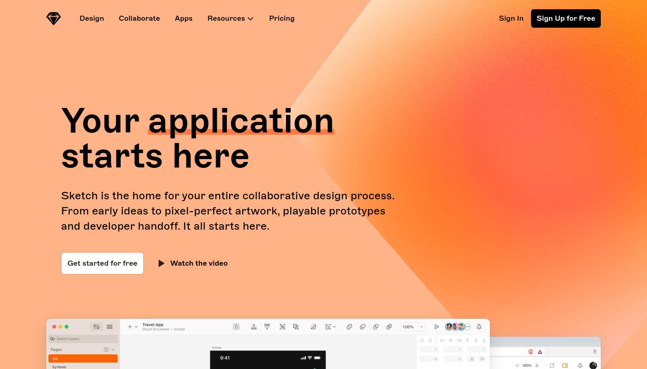Open the Resize tool dropdown chevron
647x369 pixels.
coord(334,327)
